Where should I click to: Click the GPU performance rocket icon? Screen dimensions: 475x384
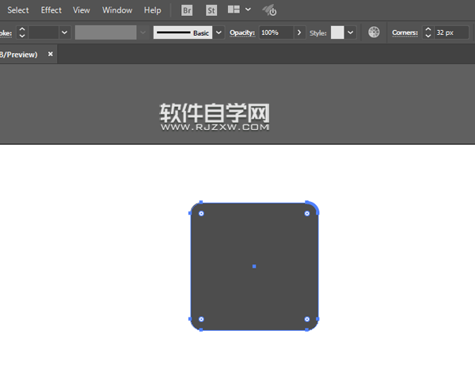tap(270, 10)
